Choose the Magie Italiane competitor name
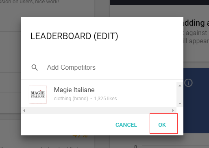 pyautogui.click(x=74, y=90)
